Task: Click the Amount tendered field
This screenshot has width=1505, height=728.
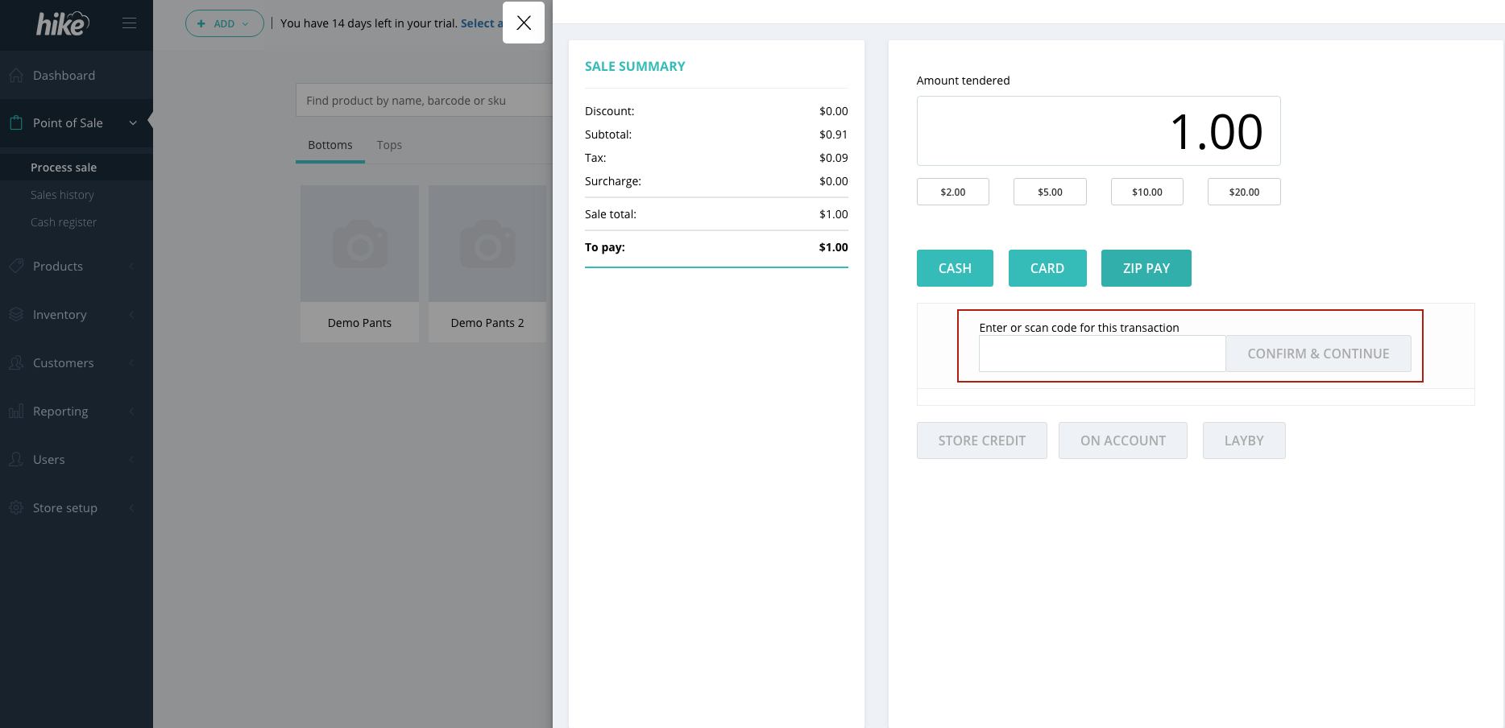Action: point(1099,131)
